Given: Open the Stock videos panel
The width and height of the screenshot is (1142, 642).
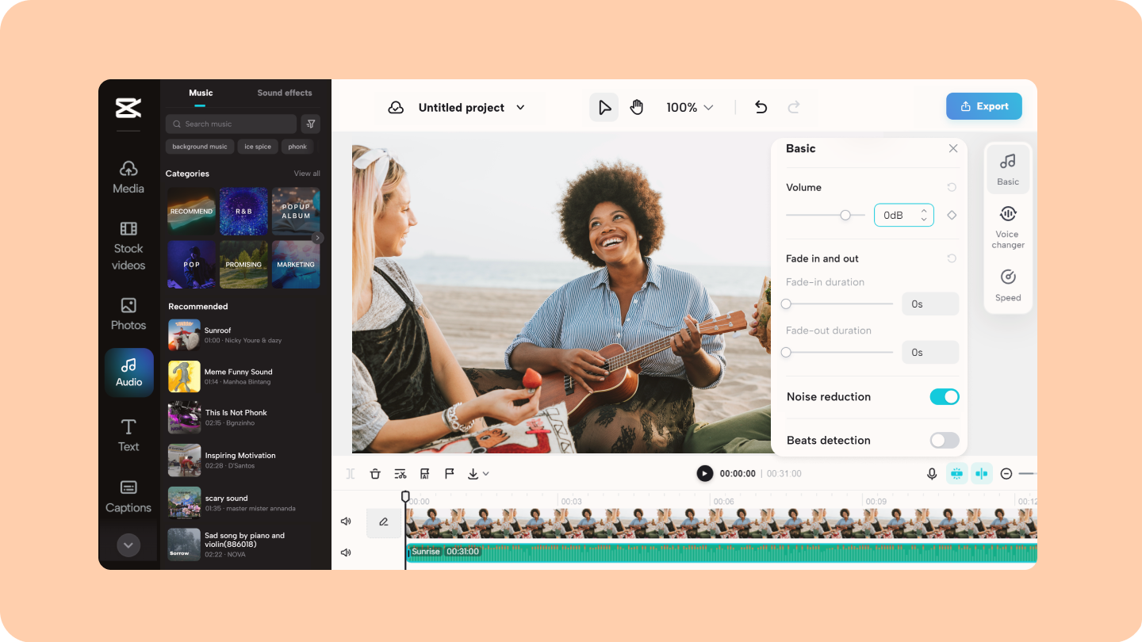Looking at the screenshot, I should 128,246.
